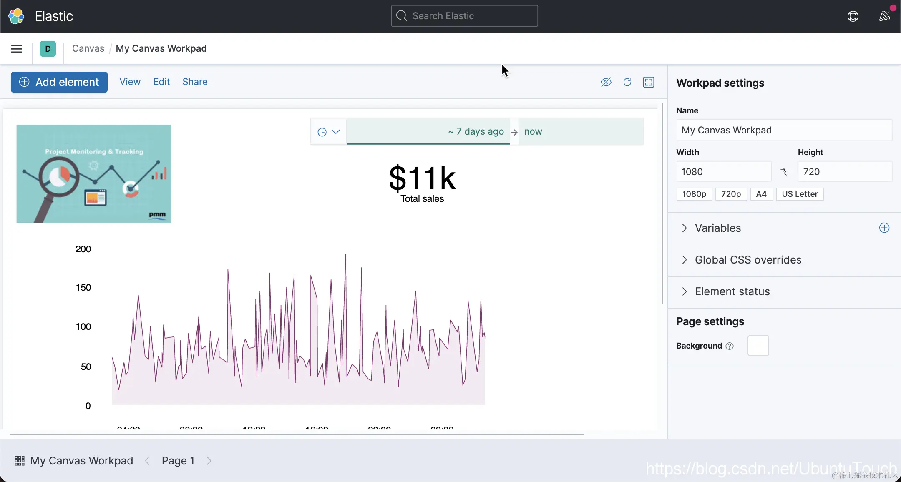Expand the Element status section
901x482 pixels.
click(x=732, y=291)
